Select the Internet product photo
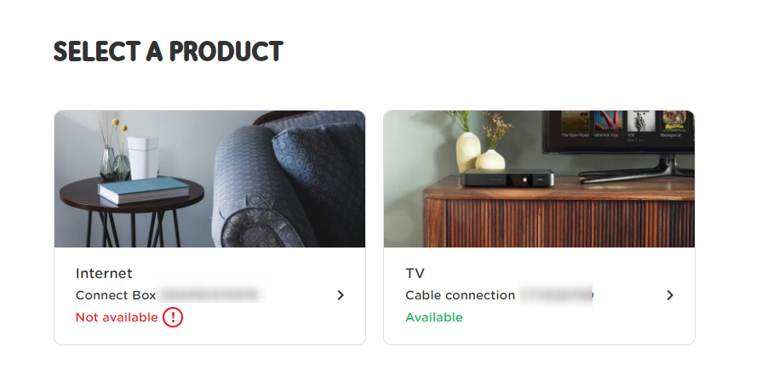773x370 pixels. tap(209, 179)
